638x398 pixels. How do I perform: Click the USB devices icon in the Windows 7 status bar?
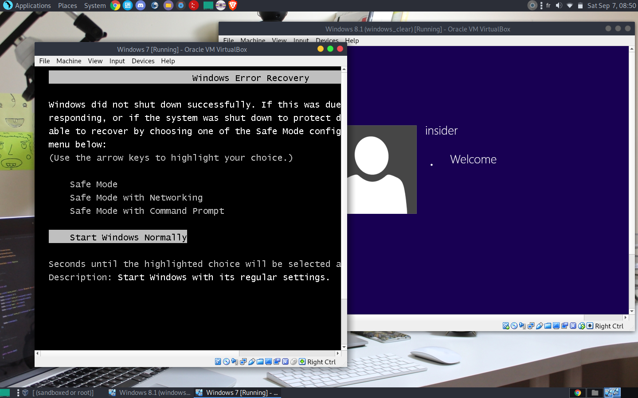pos(251,362)
